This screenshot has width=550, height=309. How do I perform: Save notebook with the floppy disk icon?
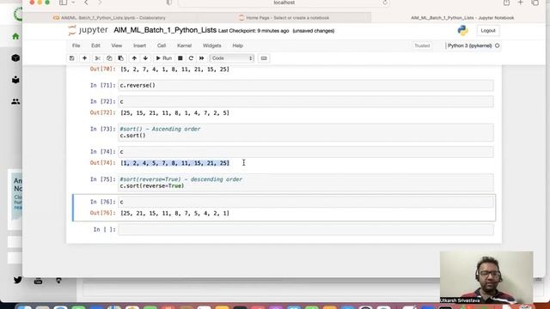[72, 58]
